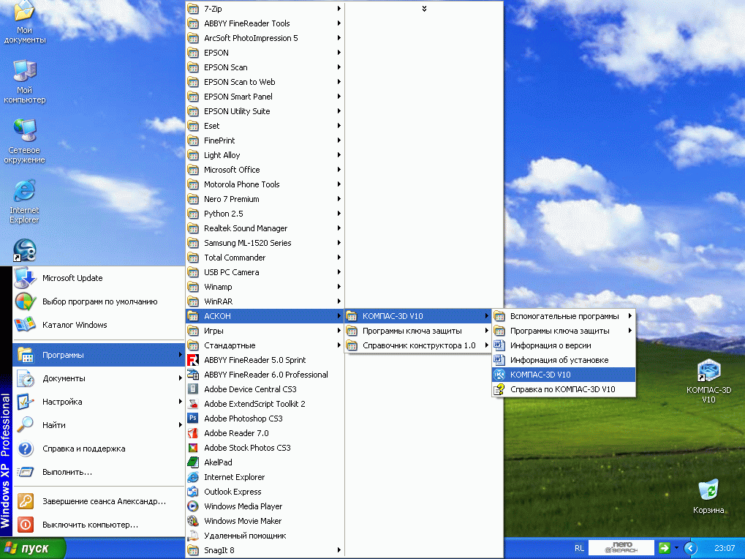Open the Winamp program group
This screenshot has height=559, width=745.
click(x=265, y=287)
